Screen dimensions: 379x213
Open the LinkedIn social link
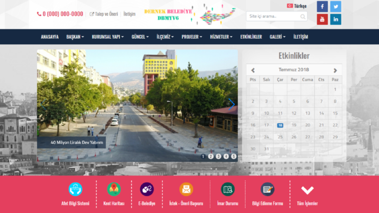coord(336,19)
